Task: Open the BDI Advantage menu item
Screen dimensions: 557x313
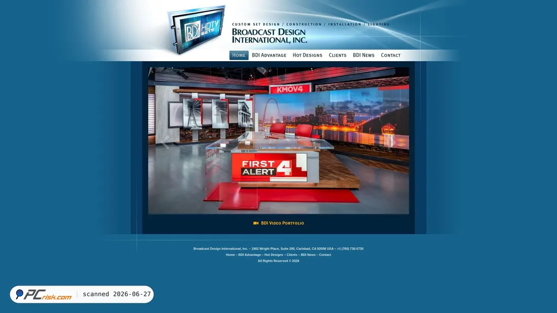Action: tap(269, 55)
